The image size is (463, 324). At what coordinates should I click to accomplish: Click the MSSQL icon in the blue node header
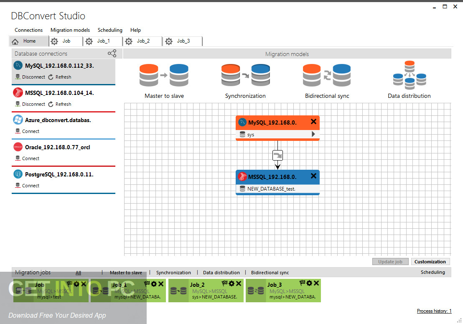[242, 176]
